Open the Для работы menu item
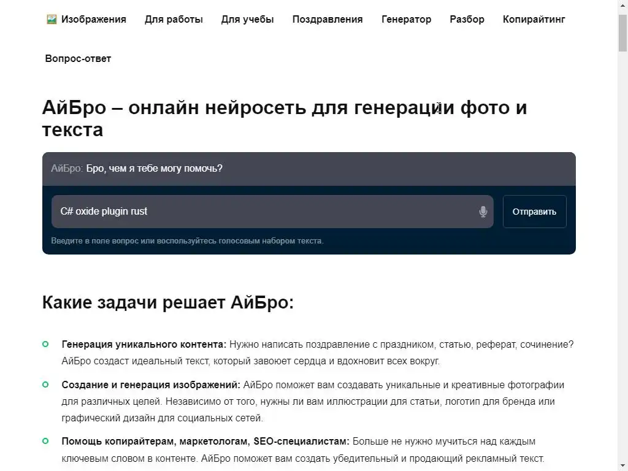 tap(174, 19)
